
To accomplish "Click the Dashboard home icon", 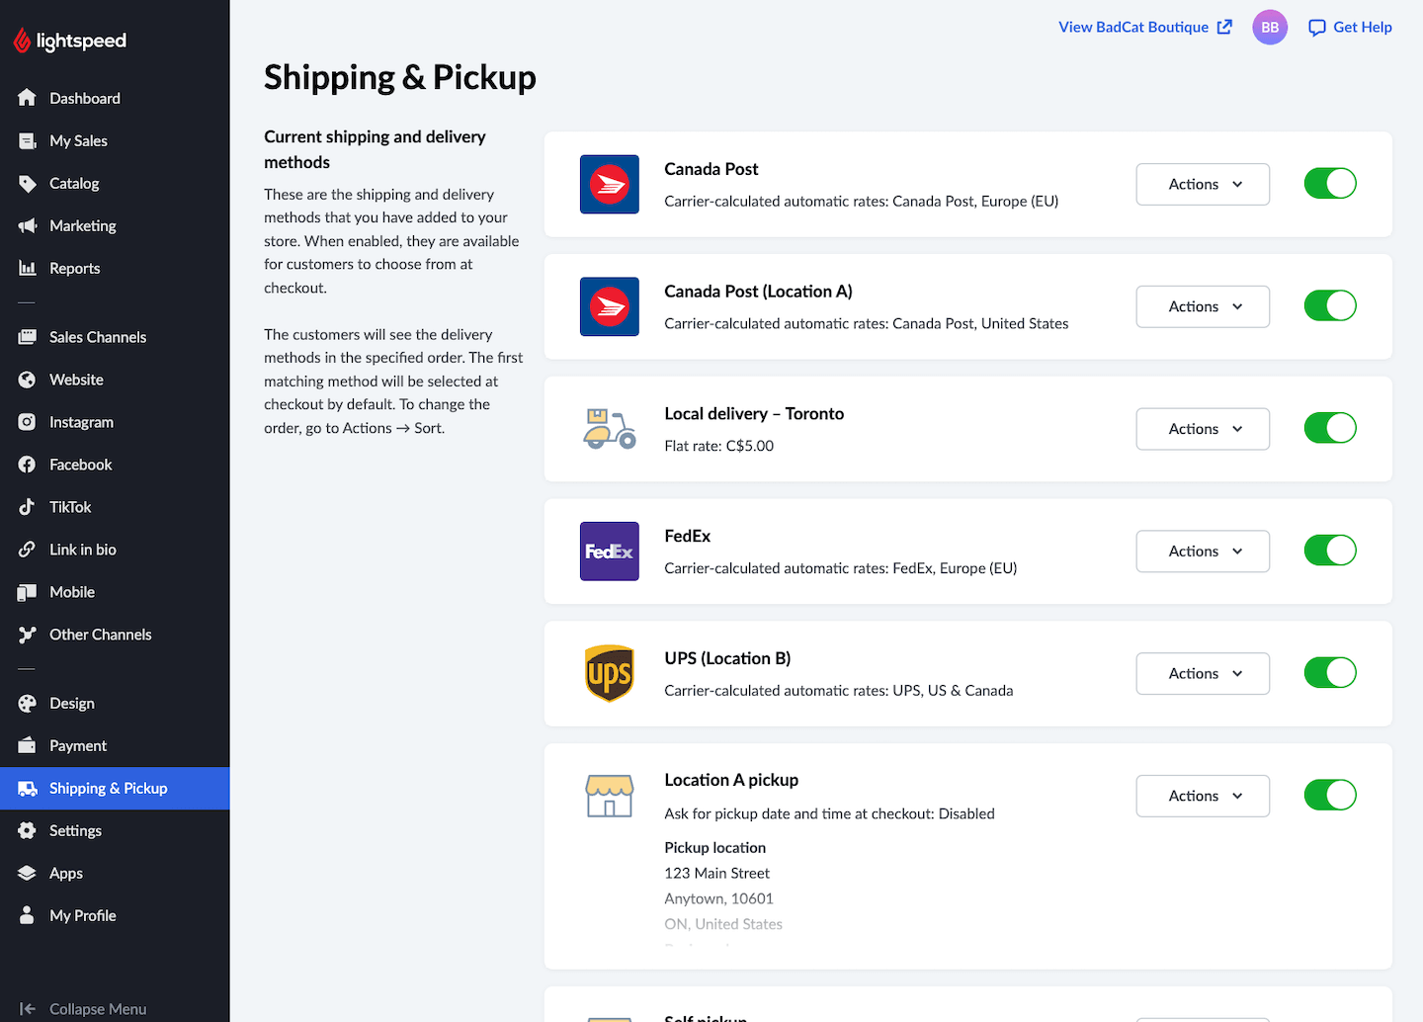I will coord(27,98).
